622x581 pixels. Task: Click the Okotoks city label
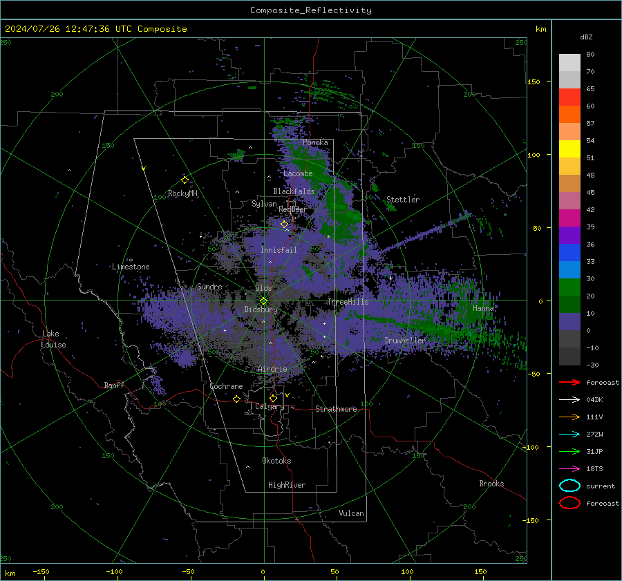point(276,461)
